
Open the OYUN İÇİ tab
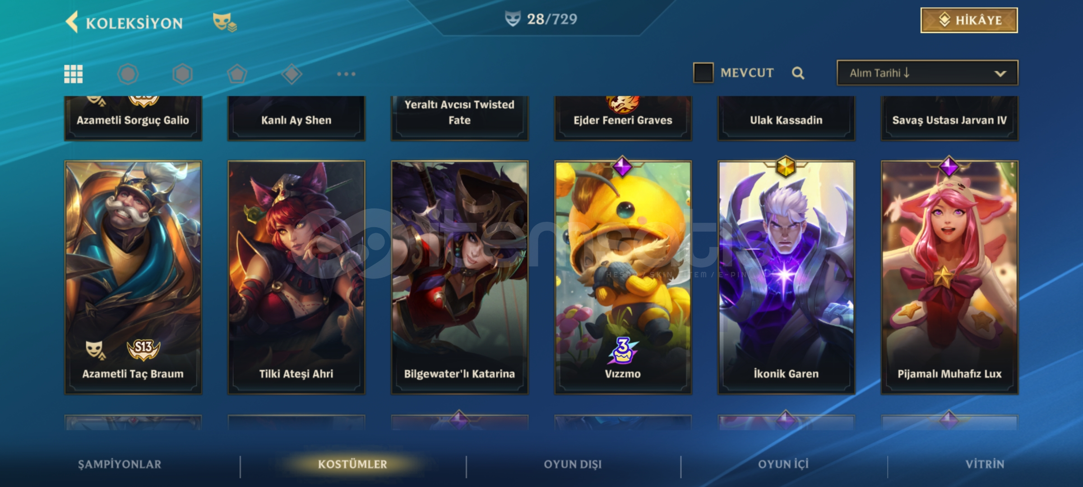pyautogui.click(x=783, y=464)
